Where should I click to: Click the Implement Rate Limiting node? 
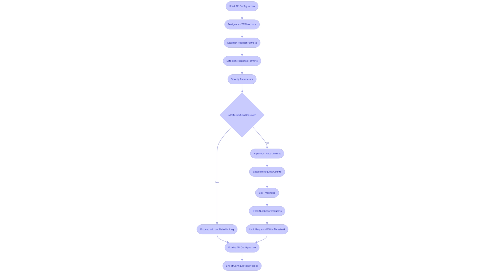click(267, 153)
